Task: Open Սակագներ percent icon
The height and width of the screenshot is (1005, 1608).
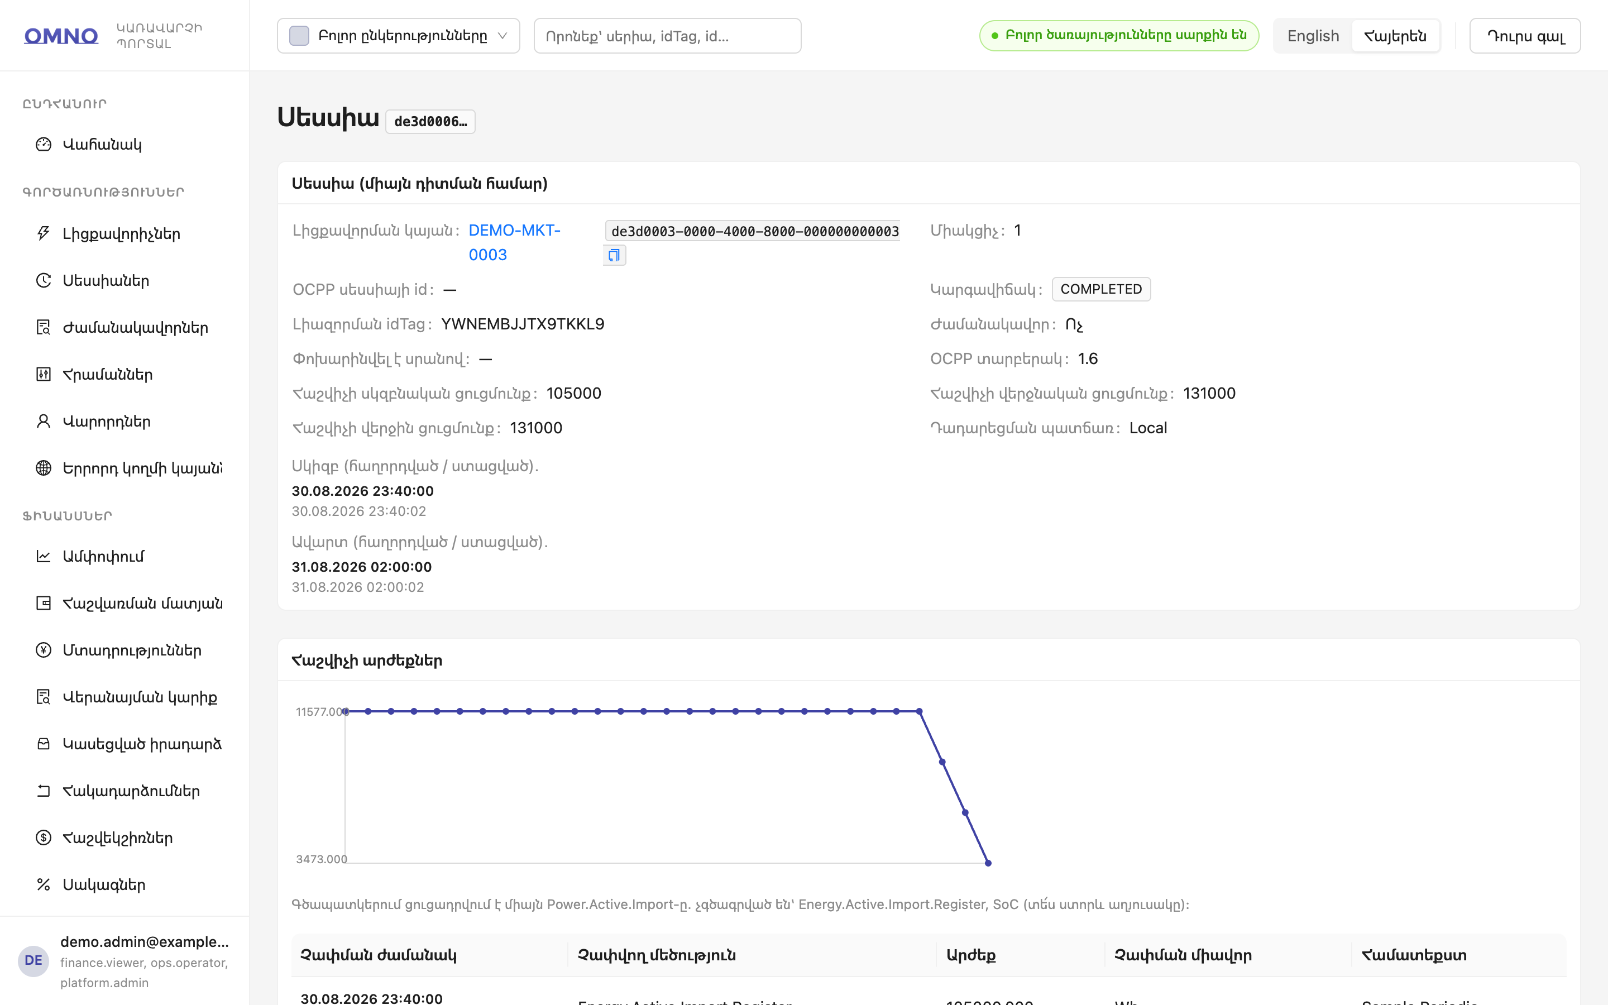Action: pyautogui.click(x=43, y=884)
